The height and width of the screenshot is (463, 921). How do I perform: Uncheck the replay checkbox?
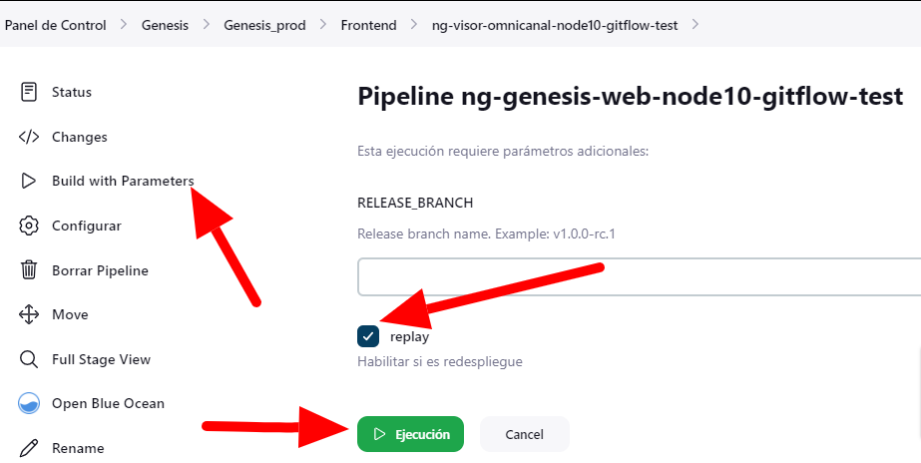coord(368,336)
